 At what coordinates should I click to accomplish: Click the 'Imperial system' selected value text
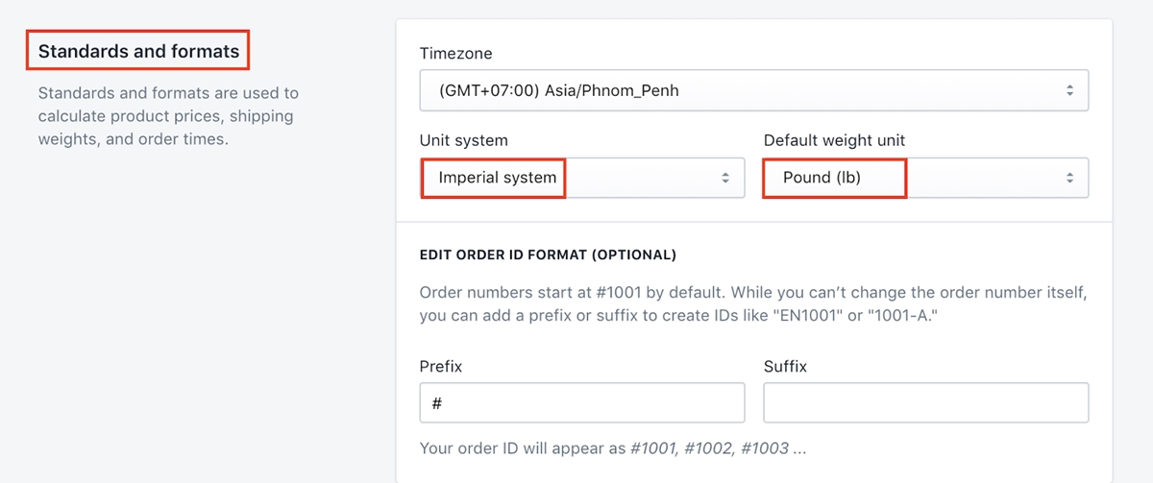(497, 178)
